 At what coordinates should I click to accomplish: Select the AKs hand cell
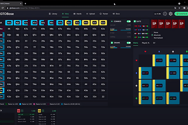(x=9, y=23)
